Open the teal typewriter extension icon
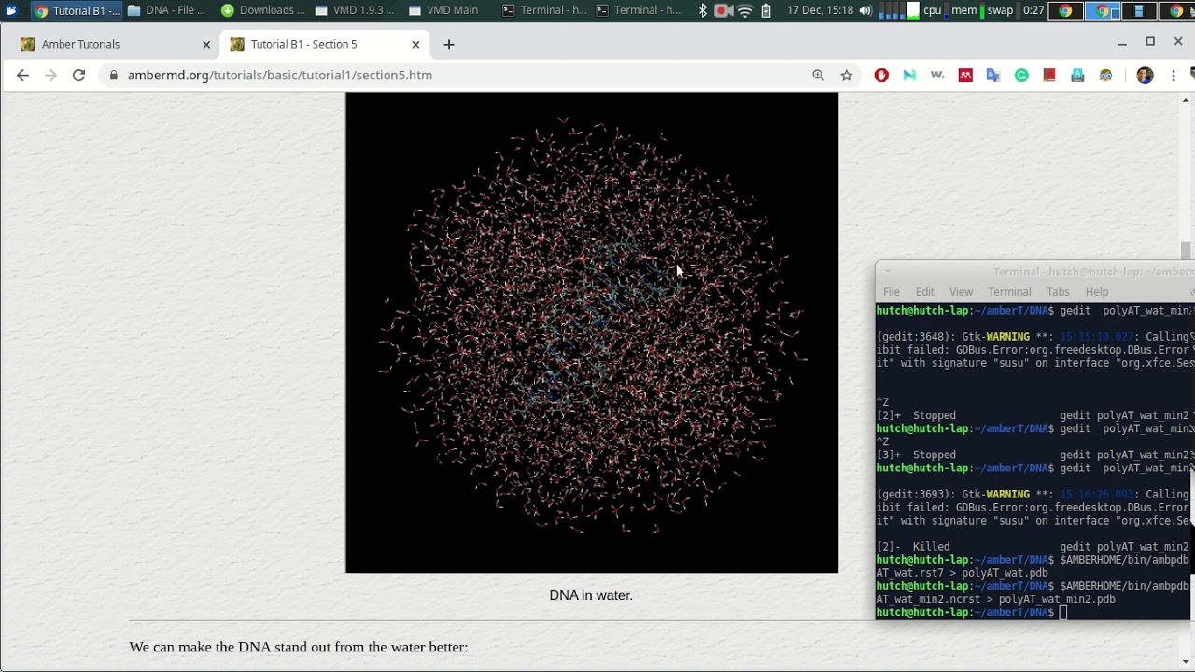Viewport: 1195px width, 672px height. click(1077, 75)
